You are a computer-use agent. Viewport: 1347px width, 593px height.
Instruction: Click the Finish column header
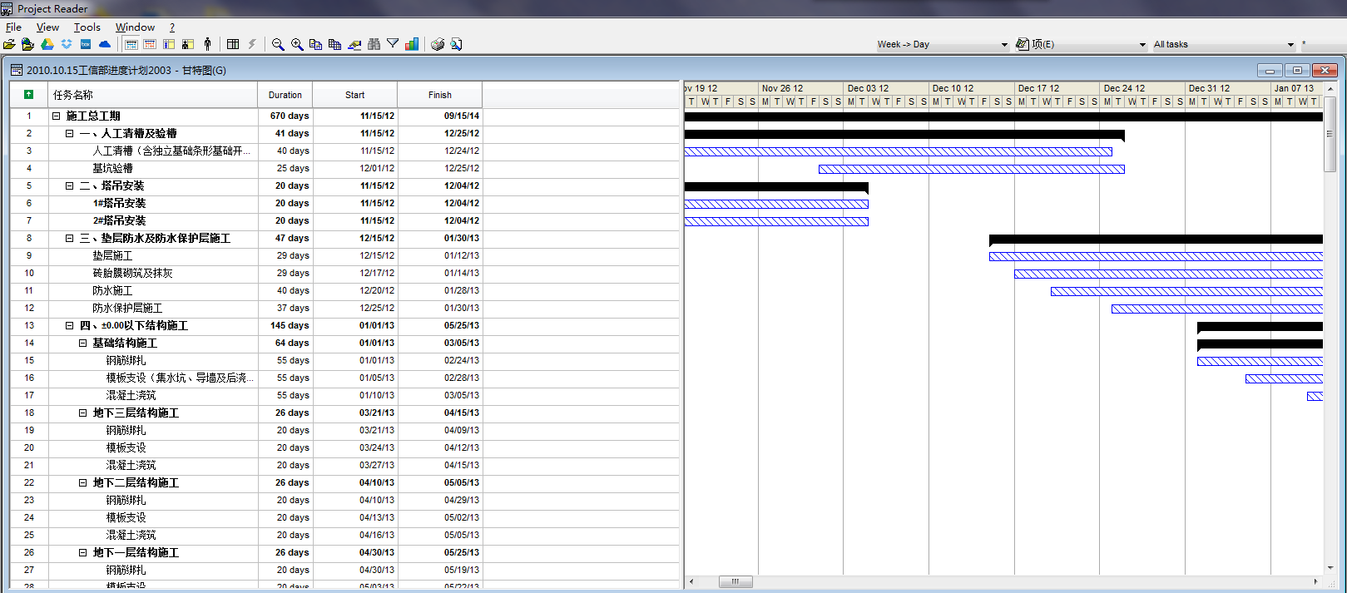click(440, 95)
